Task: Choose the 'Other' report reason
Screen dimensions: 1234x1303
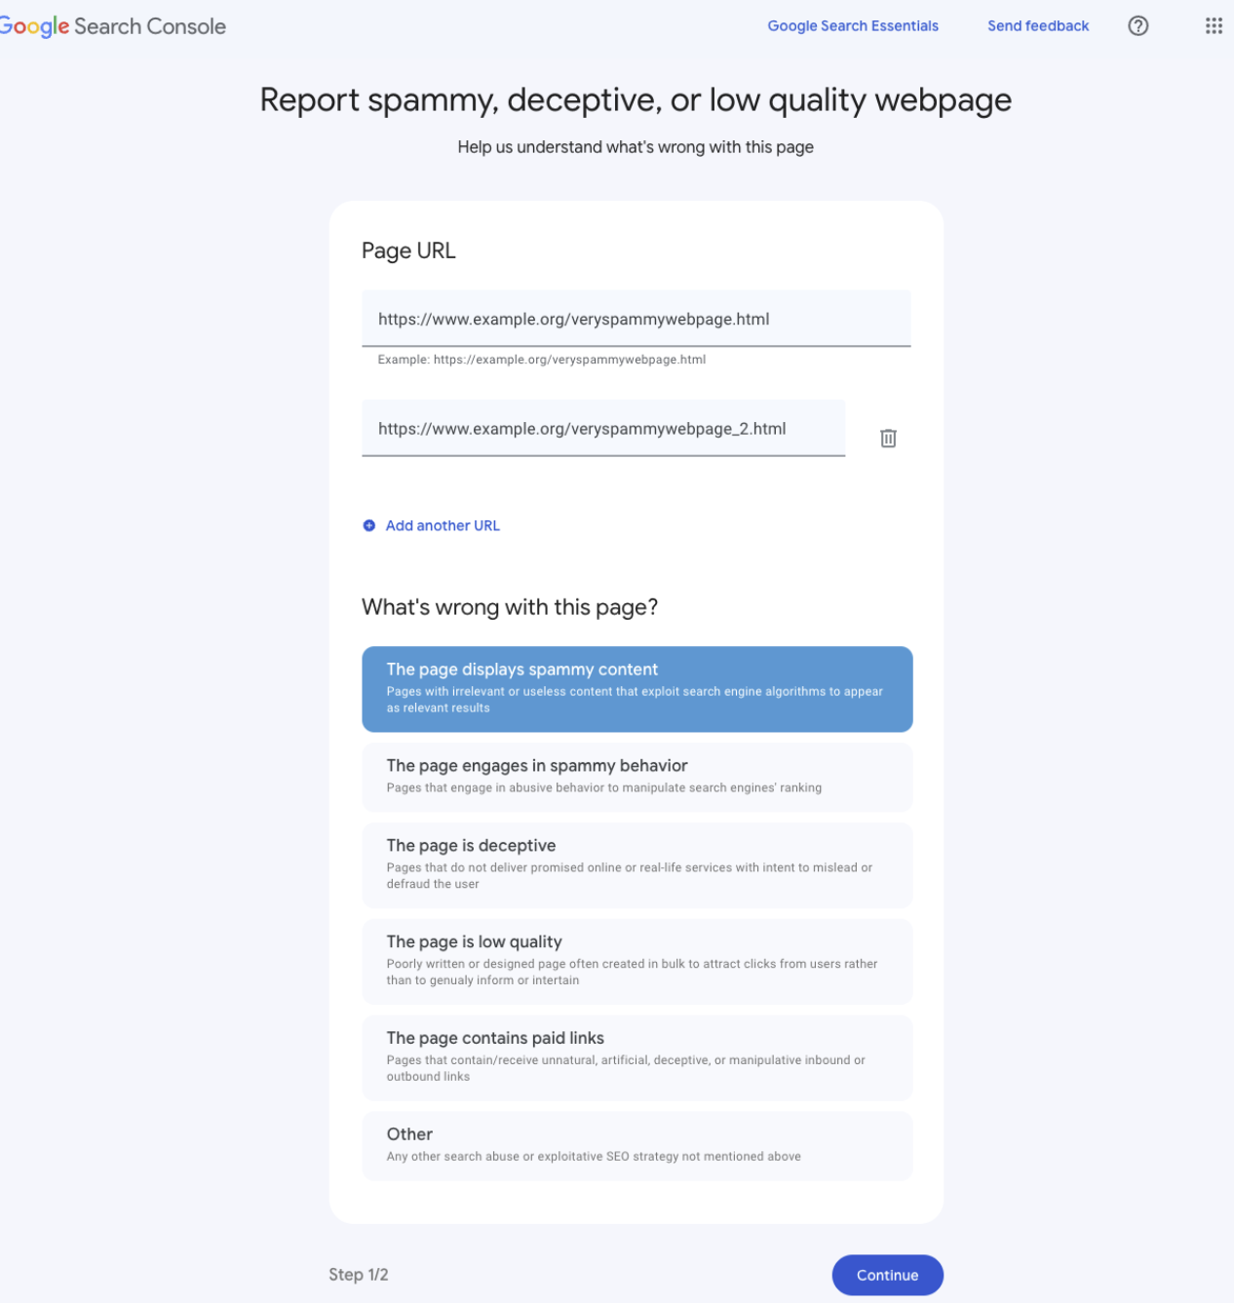Action: point(636,1144)
